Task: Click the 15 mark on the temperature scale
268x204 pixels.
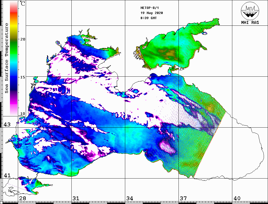Action: tap(22, 77)
